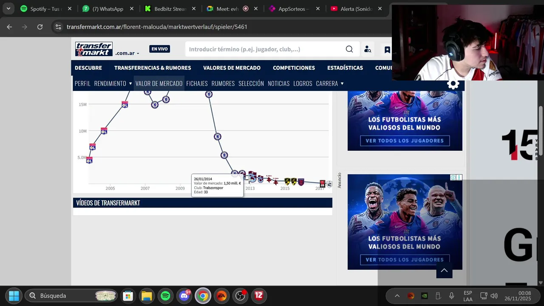The width and height of the screenshot is (544, 306).
Task: Click the transfermarkt URL address bar
Action: [x=157, y=27]
